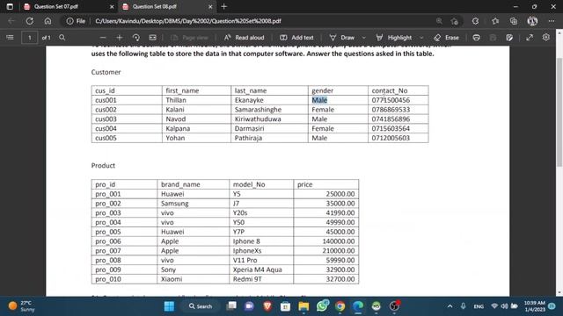Enter full screen PDF view
This screenshot has height=316, width=563.
point(530,38)
